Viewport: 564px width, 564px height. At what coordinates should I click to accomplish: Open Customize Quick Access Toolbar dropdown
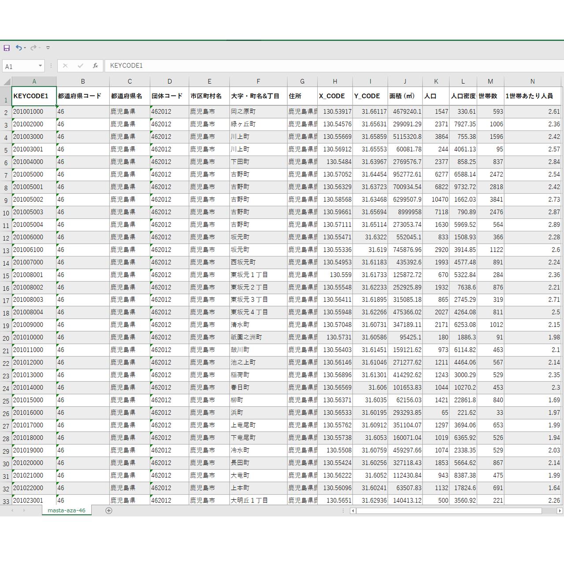48,48
